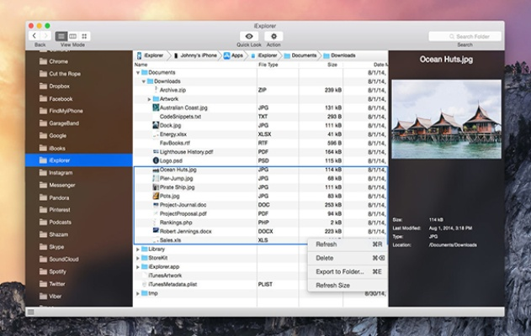This screenshot has width=531, height=336.
Task: Click the Apps icon in path bar
Action: [228, 55]
